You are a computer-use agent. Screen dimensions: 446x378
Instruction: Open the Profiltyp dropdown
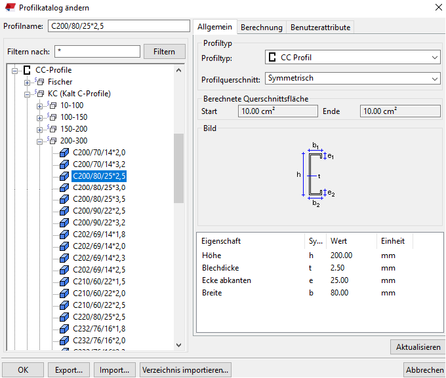[x=352, y=58]
